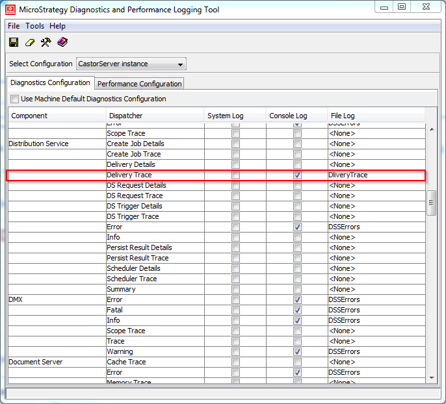Toggle Console Log for Create Job Details
The height and width of the screenshot is (404, 446).
pos(297,144)
